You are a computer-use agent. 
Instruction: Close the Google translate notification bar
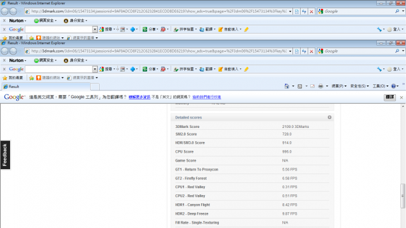pos(402,98)
